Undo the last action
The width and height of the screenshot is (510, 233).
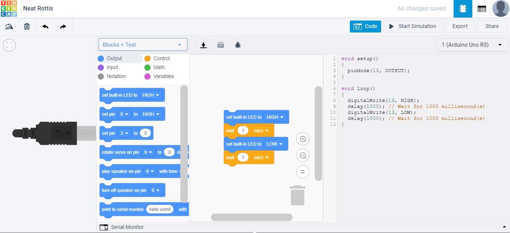45,27
